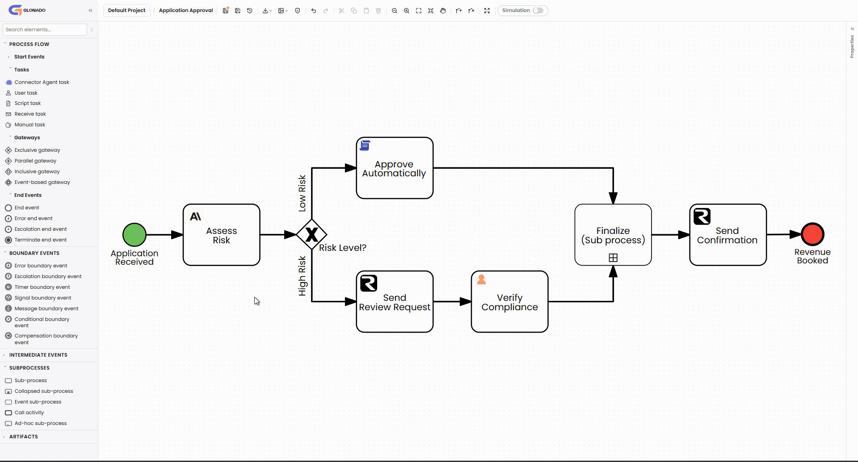Expand the Properties panel
858x462 pixels.
point(852,29)
